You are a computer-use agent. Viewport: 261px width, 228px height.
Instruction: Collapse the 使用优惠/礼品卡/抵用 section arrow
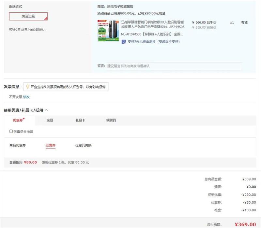tap(46, 110)
